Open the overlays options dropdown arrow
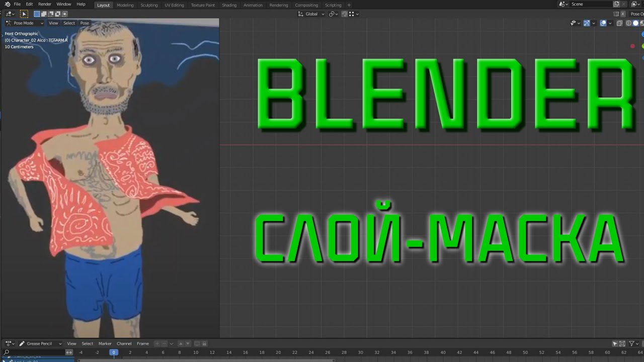 [x=610, y=23]
